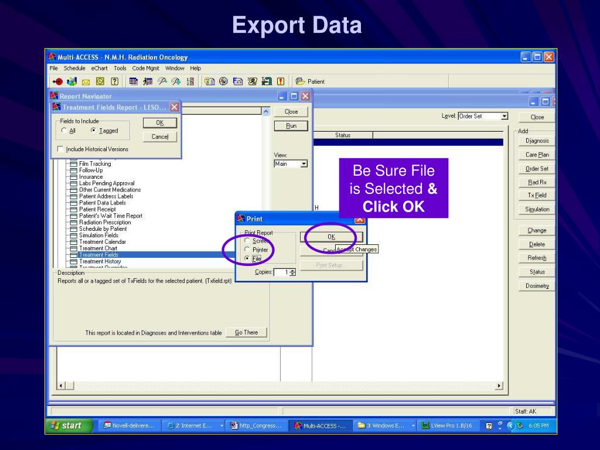Open the blue calendar grid toolbar icon

click(133, 81)
